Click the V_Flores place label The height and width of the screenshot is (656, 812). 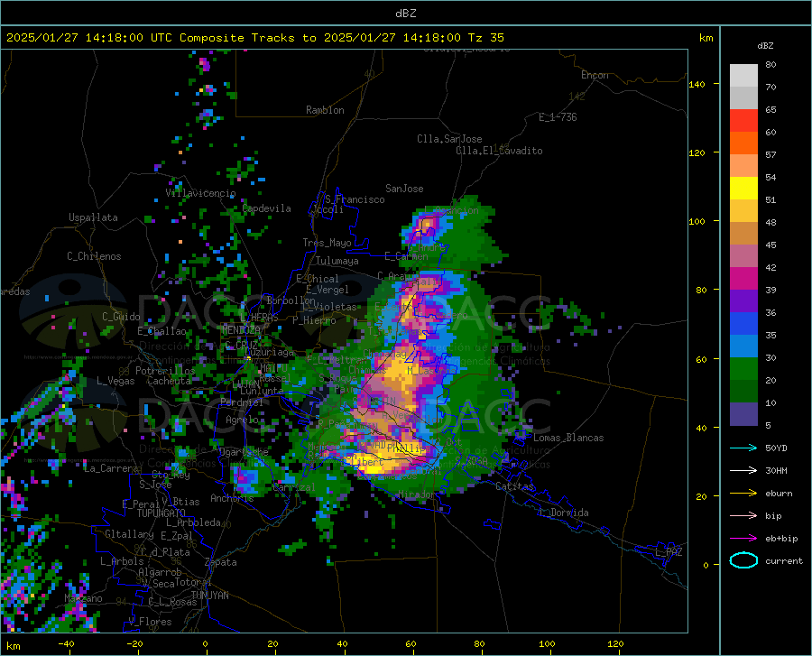coord(150,622)
